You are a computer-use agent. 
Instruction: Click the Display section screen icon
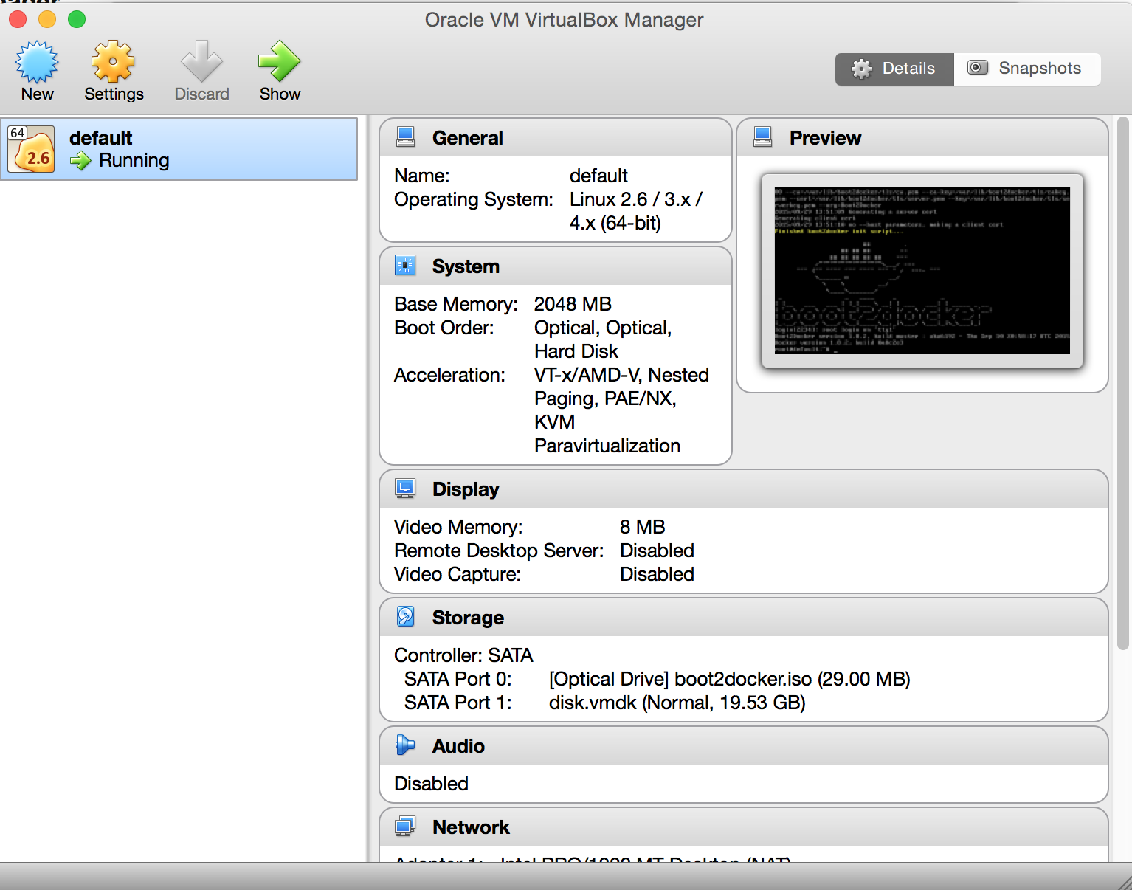(405, 489)
